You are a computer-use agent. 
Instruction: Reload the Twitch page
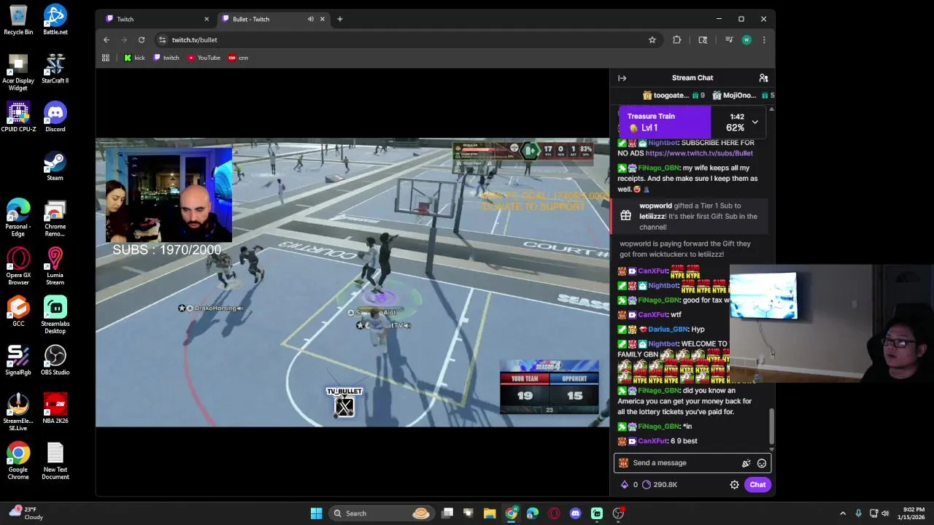tap(142, 40)
